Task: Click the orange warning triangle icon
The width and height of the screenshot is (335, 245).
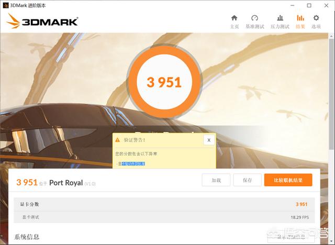Action: coord(117,140)
